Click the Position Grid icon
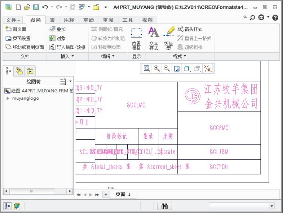The image size is (283, 213). coord(136,39)
